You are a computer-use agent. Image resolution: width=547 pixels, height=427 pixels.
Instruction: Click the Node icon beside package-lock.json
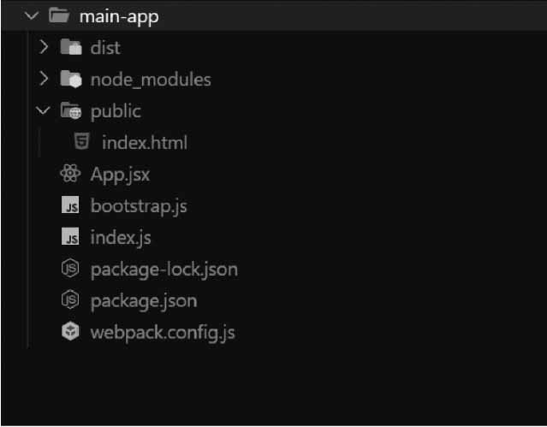[70, 270]
